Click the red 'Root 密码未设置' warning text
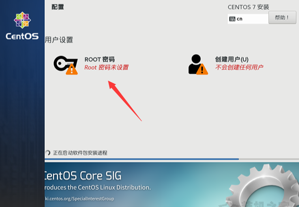Viewport: 299px width, 207px height. click(x=107, y=67)
